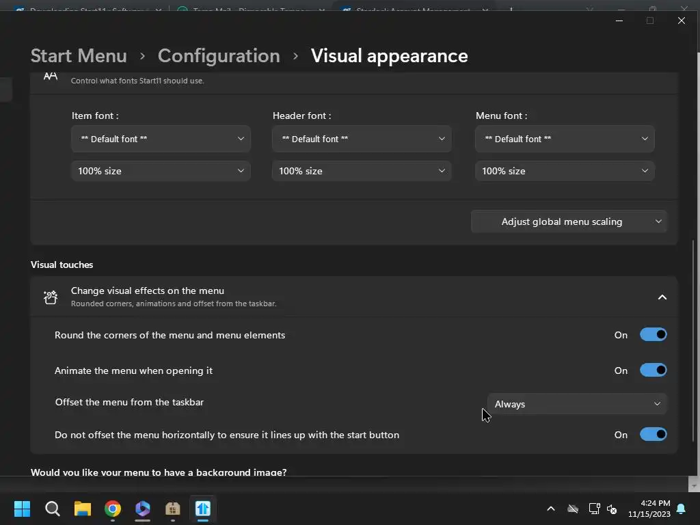Viewport: 700px width, 525px height.
Task: Click Control what fonts Start11 should use text
Action: click(x=137, y=81)
